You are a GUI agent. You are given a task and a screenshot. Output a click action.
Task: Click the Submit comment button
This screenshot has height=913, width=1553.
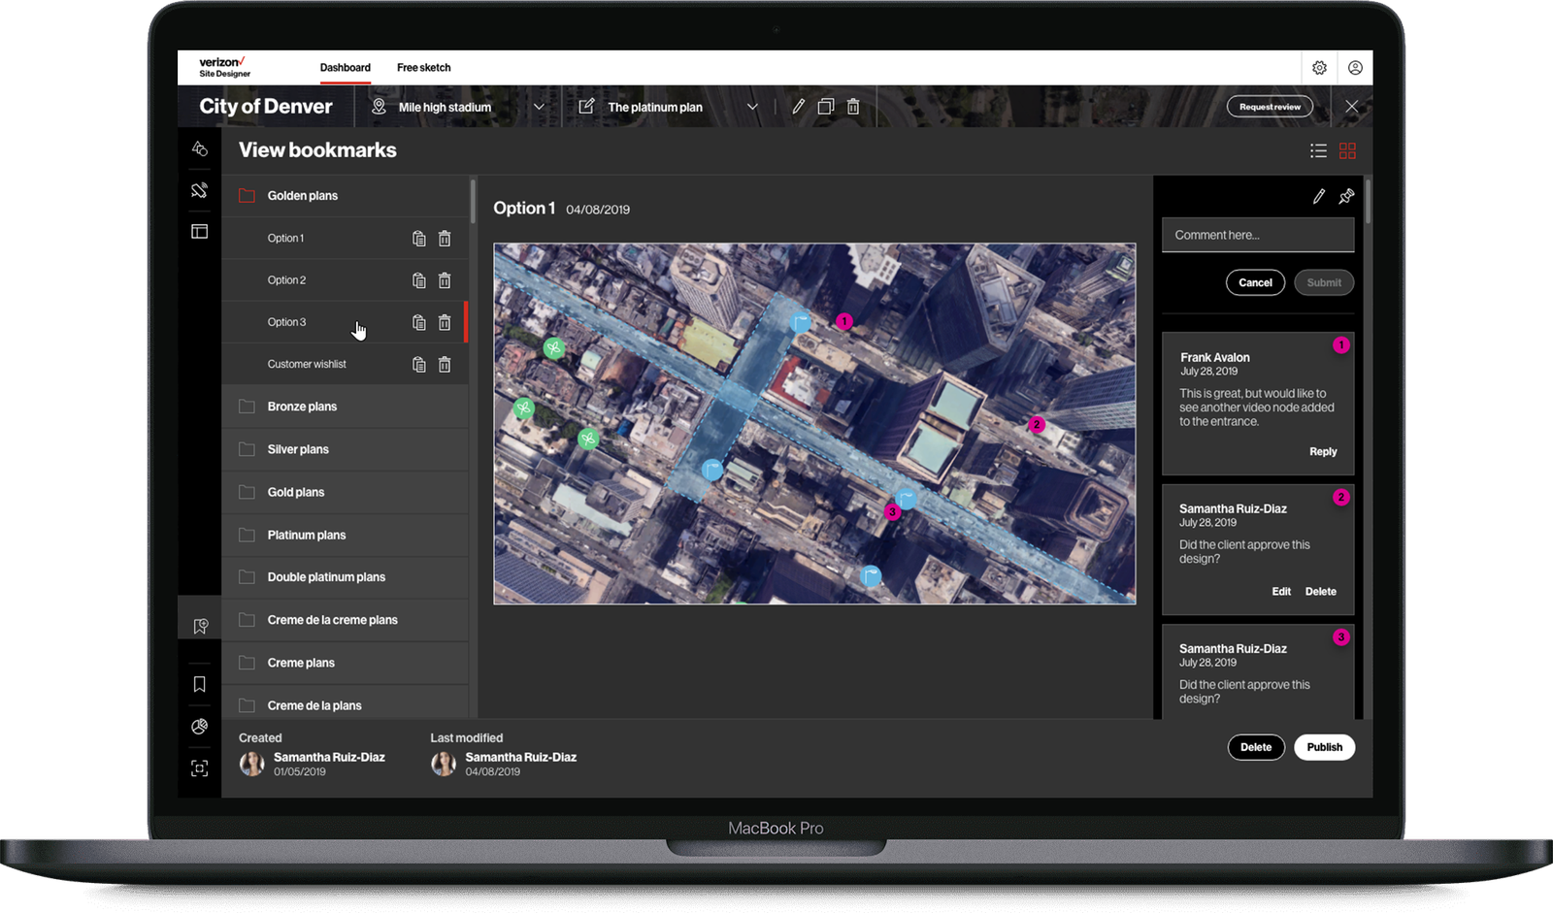[x=1324, y=282]
